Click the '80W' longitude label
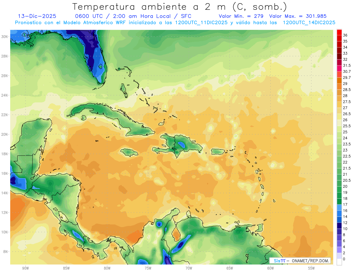 pyautogui.click(x=107, y=268)
